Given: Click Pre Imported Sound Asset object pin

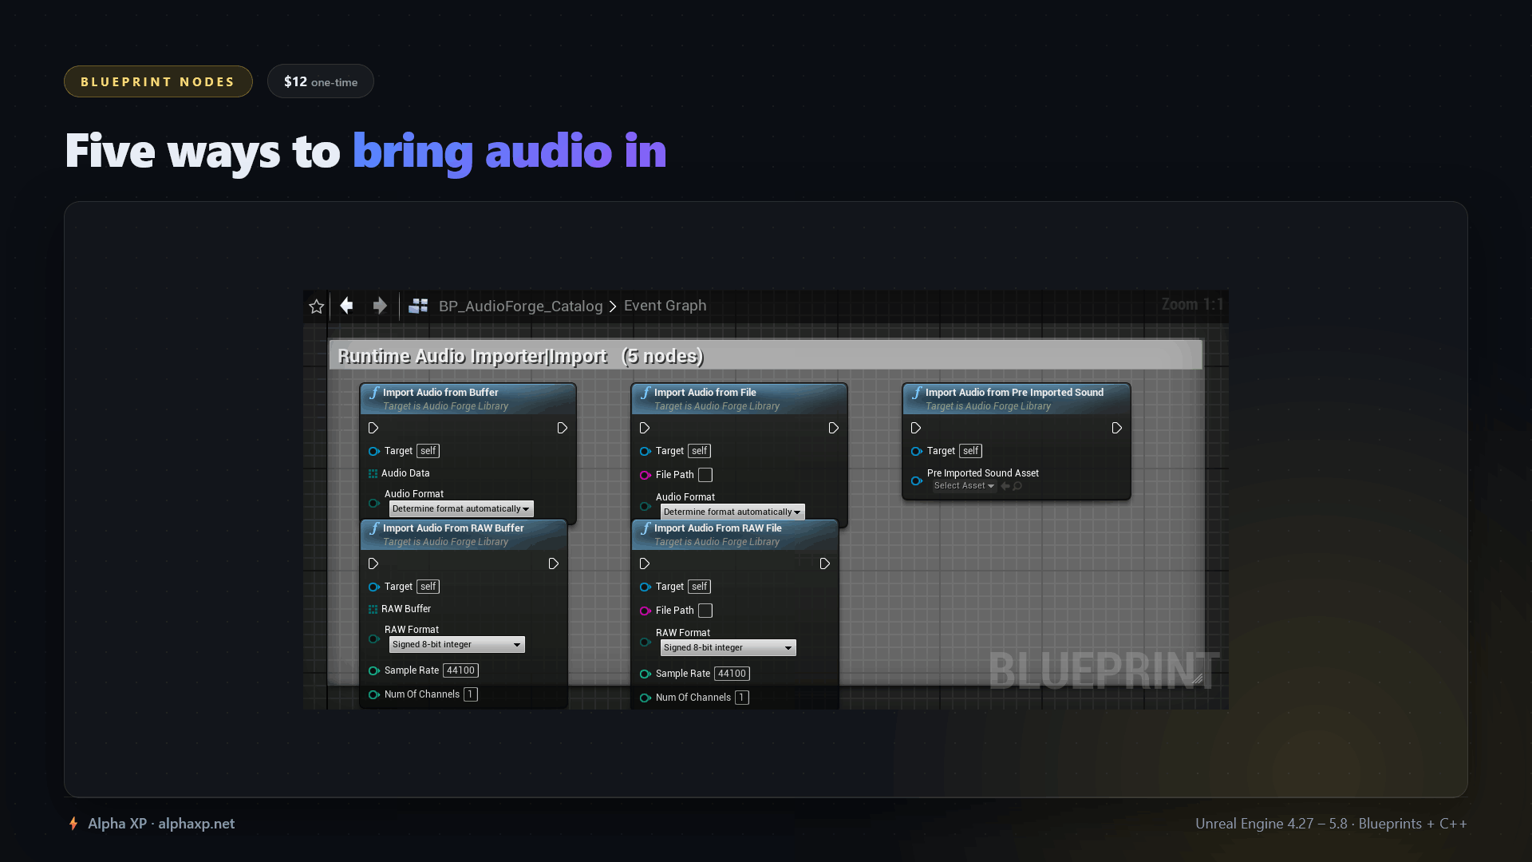Looking at the screenshot, I should pos(917,480).
